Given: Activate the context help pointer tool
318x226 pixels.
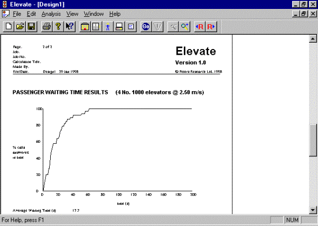Looking at the screenshot, I should [69, 26].
